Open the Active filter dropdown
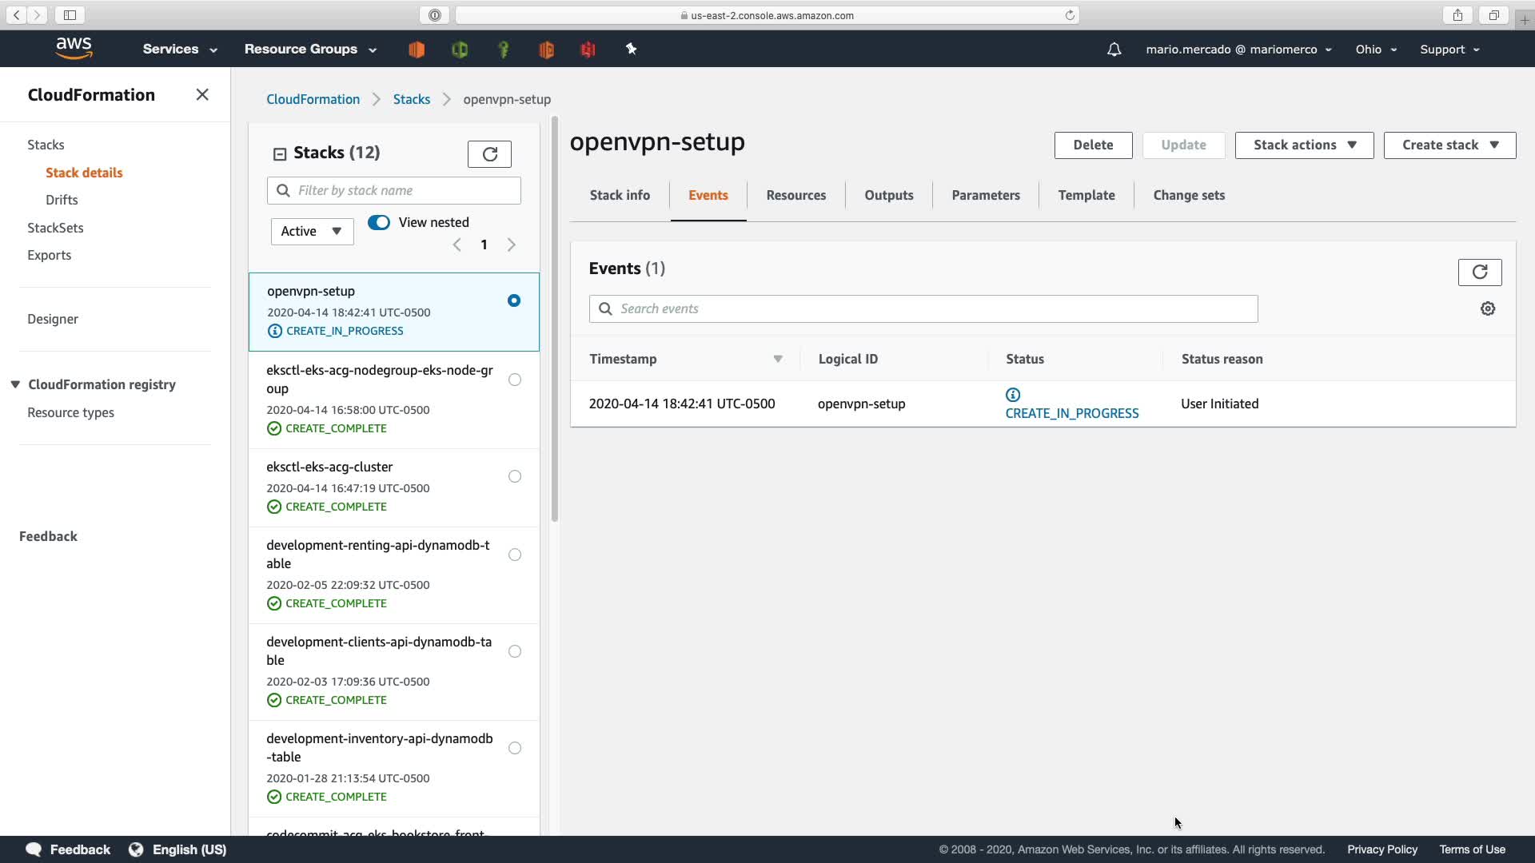 click(x=312, y=232)
